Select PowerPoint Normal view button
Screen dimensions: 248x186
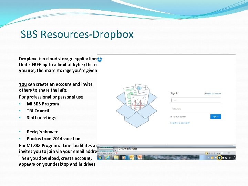[207, 153]
